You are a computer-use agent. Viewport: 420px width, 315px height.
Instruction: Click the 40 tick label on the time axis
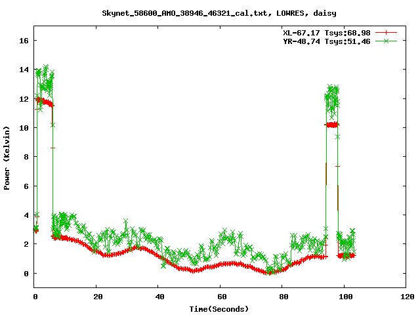point(160,297)
